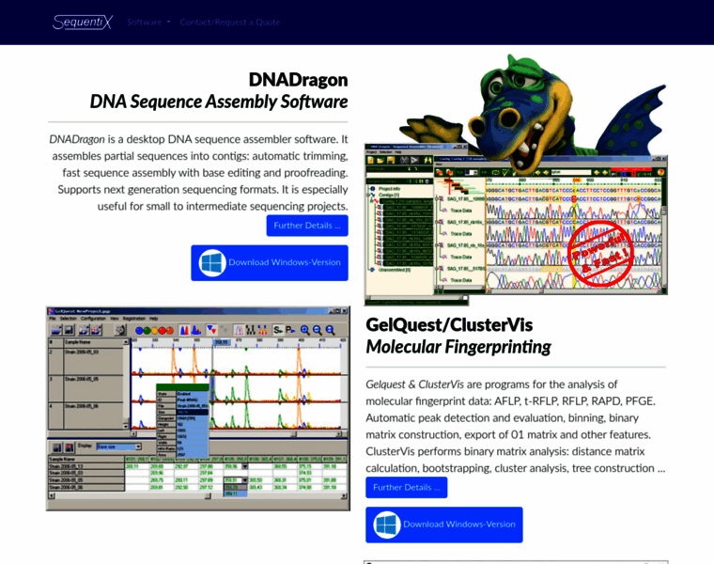
Task: Open Contact/Request a Quote page
Action: click(230, 22)
